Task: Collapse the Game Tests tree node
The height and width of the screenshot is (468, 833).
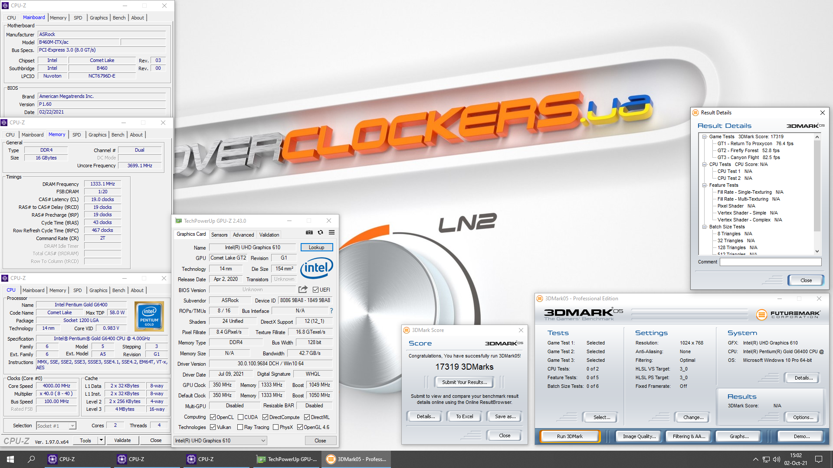Action: tap(705, 136)
